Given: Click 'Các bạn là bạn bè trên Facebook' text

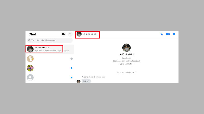Looking at the screenshot, I should [x=126, y=61].
